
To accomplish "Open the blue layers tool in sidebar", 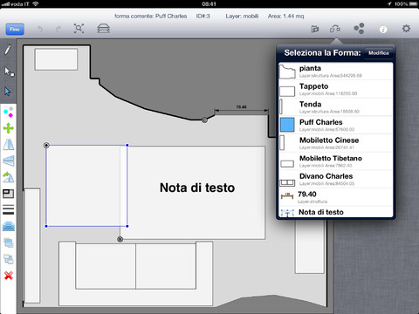I will (x=9, y=226).
